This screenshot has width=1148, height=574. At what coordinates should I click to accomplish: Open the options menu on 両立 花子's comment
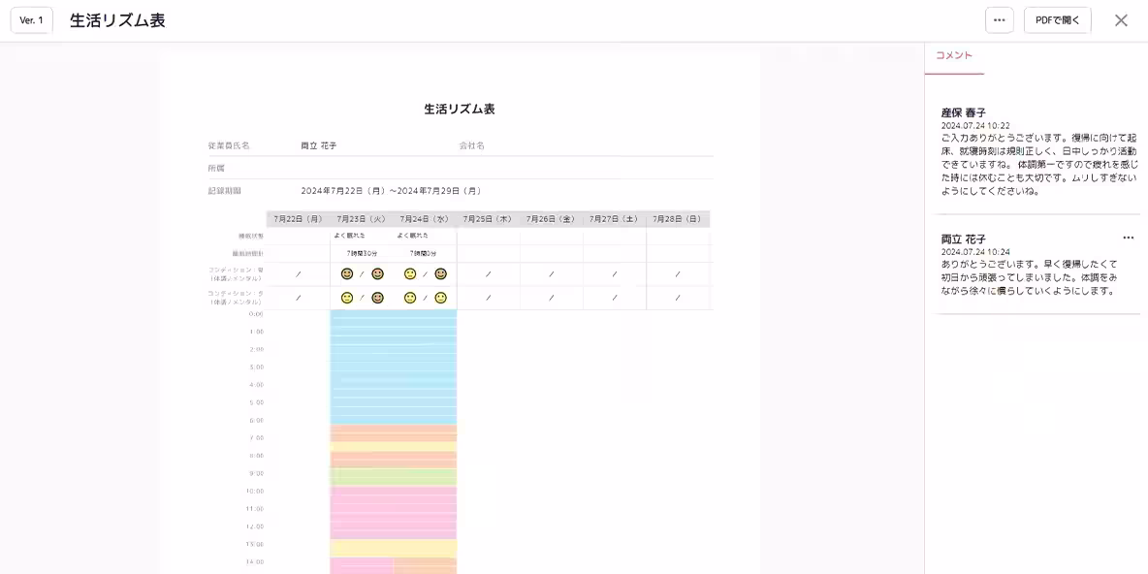tap(1128, 237)
